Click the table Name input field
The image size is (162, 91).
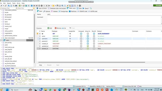[x=104, y=14]
